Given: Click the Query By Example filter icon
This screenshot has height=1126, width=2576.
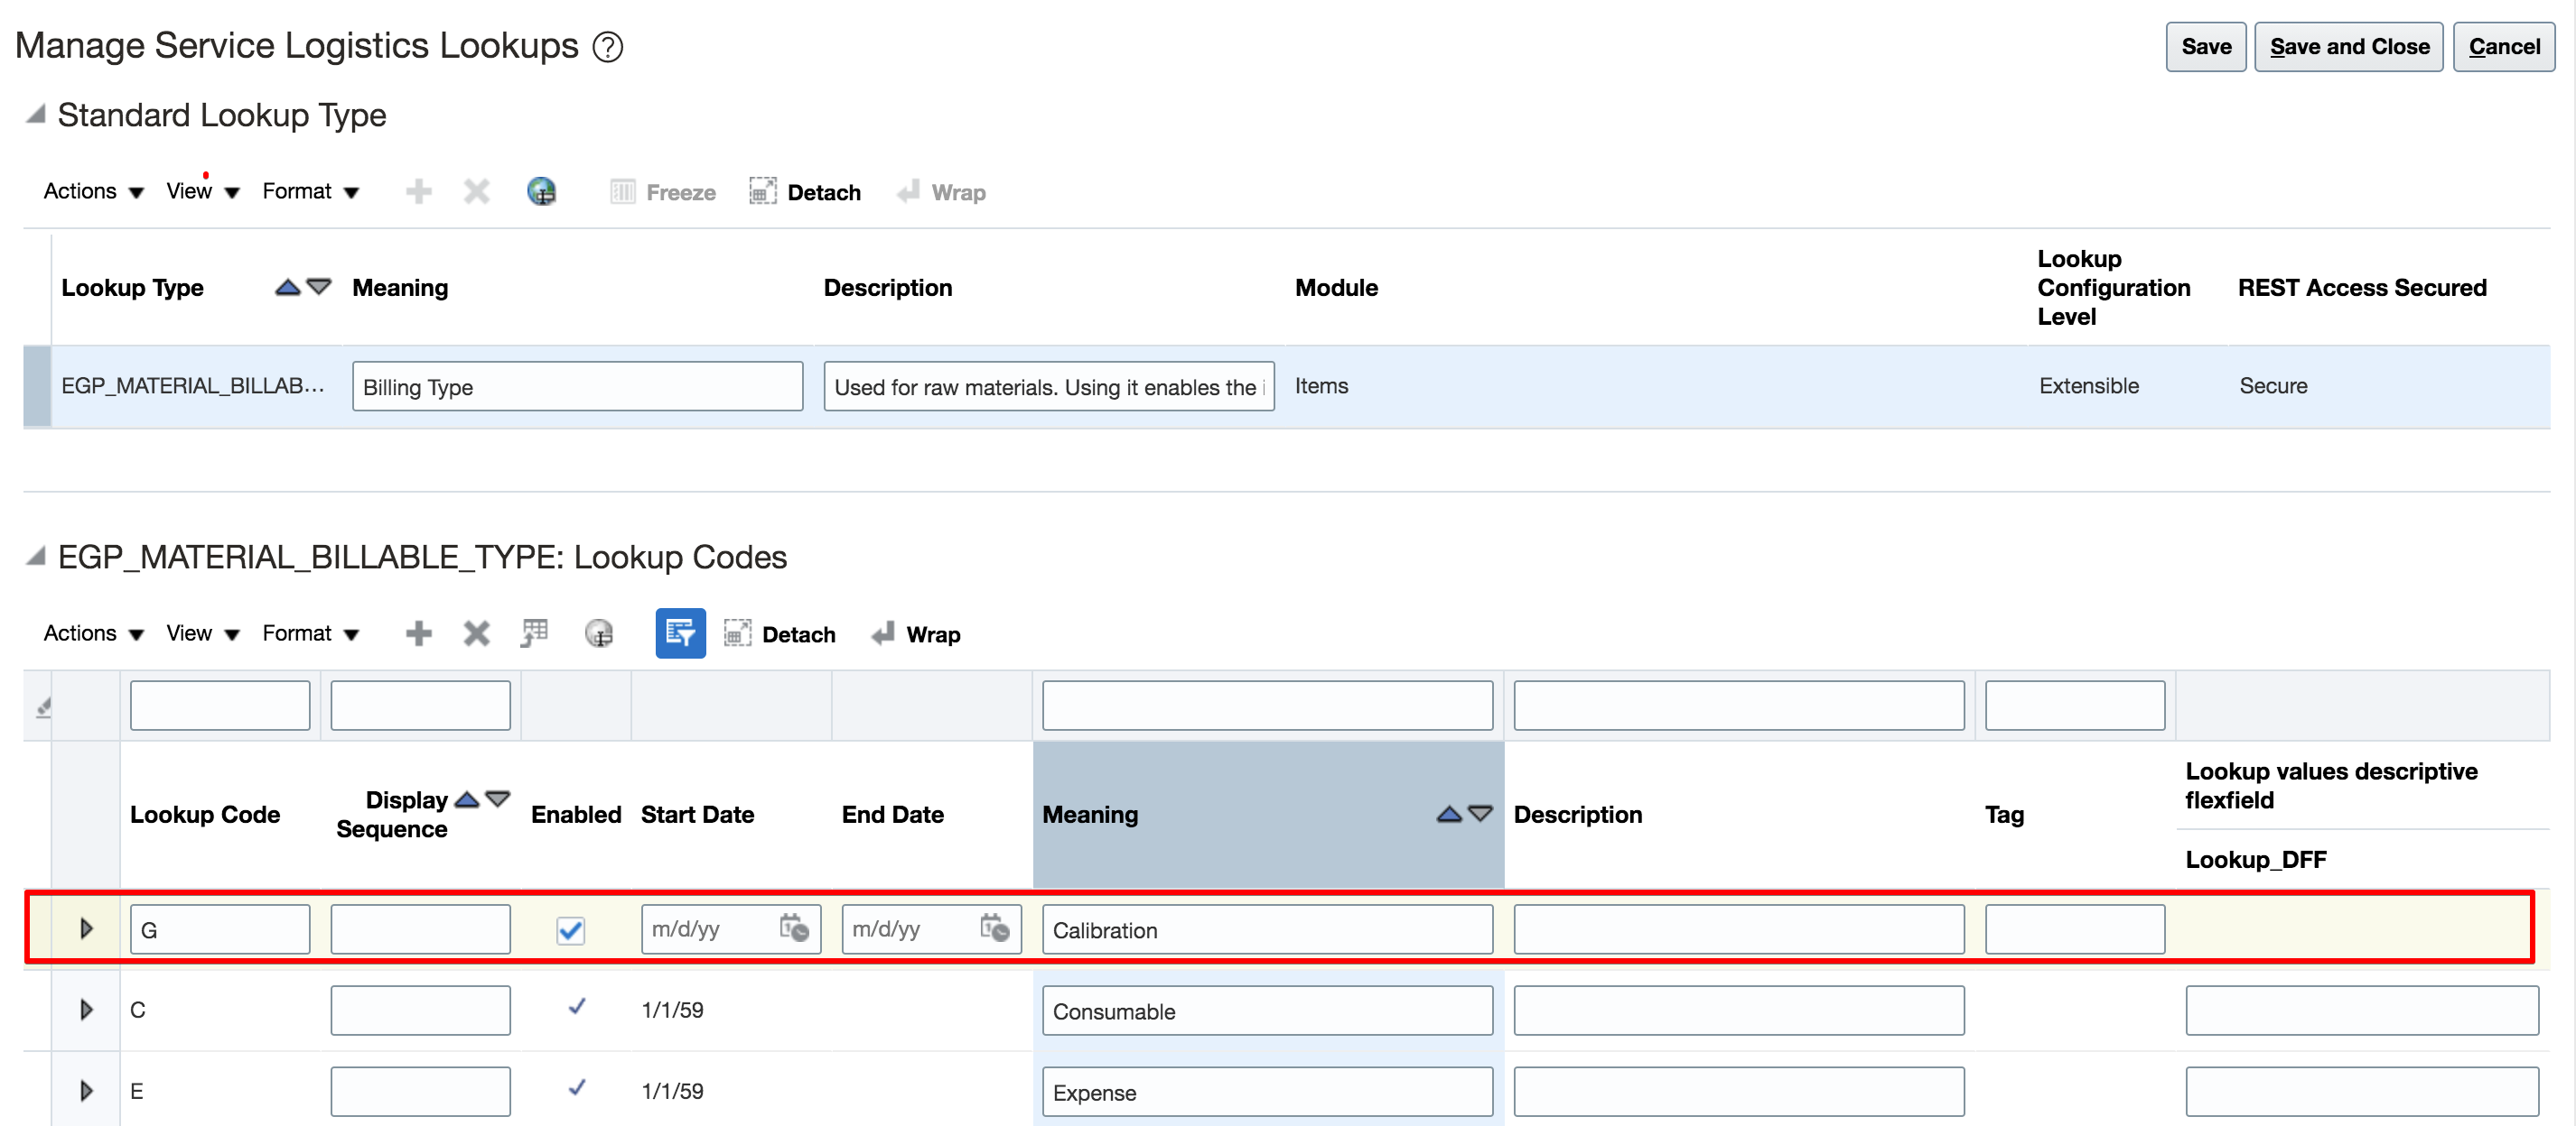Looking at the screenshot, I should (x=680, y=633).
